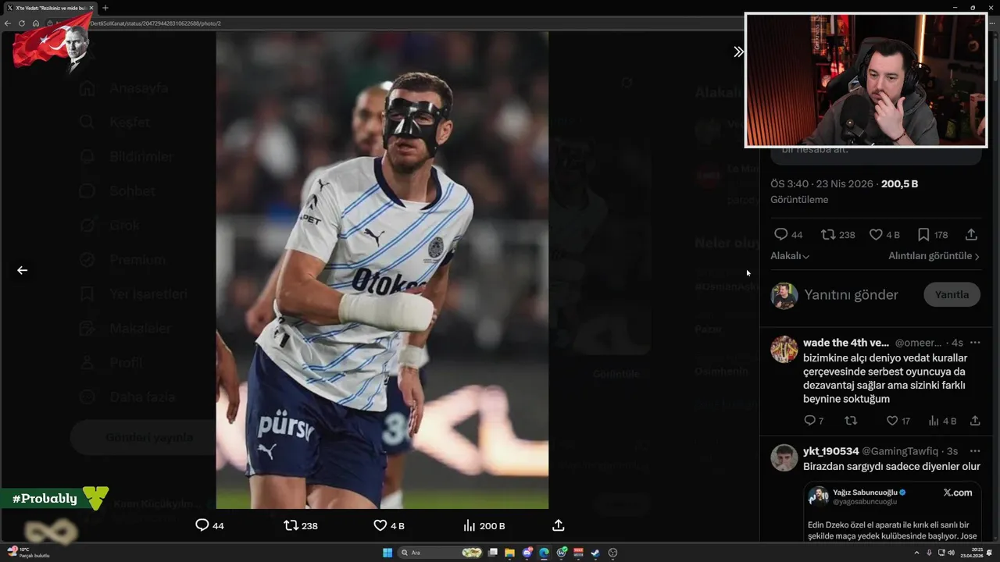
Task: Open more options on wade the 4th's comment
Action: [974, 343]
